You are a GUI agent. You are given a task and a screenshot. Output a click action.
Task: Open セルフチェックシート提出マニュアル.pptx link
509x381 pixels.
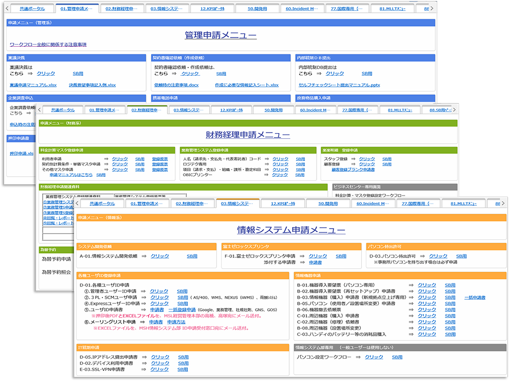pyautogui.click(x=339, y=85)
